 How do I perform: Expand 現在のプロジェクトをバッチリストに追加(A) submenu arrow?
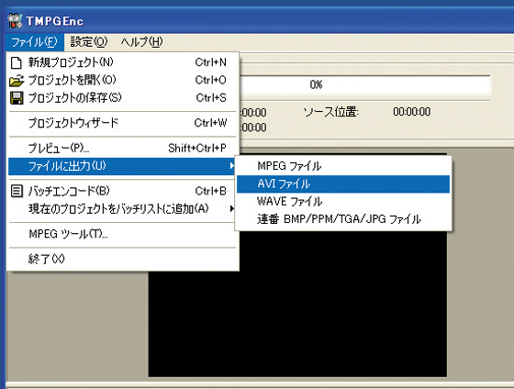click(x=232, y=208)
